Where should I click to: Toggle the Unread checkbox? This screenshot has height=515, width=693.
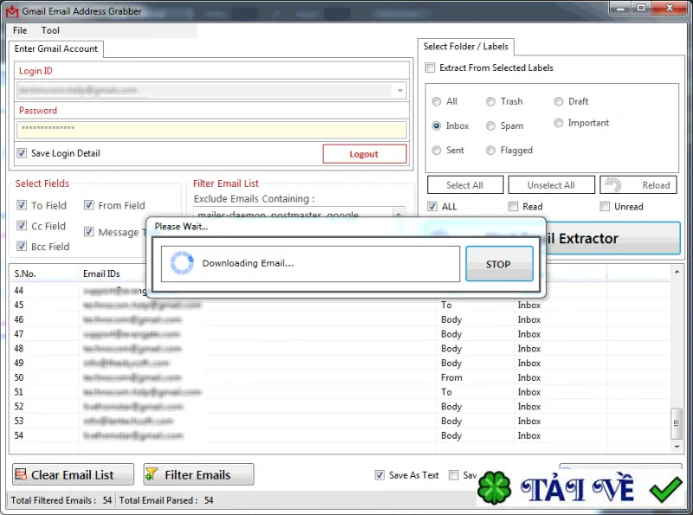coord(605,206)
